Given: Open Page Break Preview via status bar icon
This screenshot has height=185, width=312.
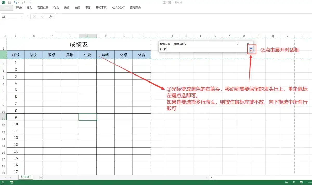Looking at the screenshot, I should point(301,182).
